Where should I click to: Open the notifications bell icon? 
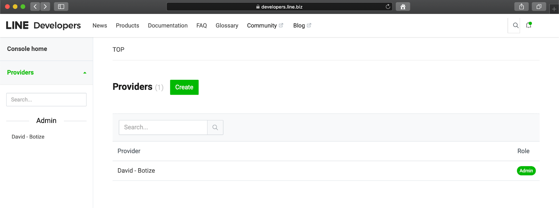(x=529, y=25)
